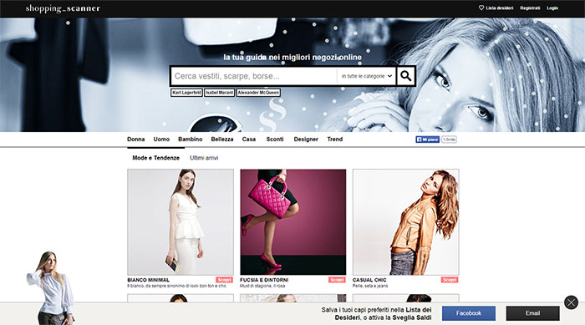Open the Fucsia e Dintorni pink bag image
This screenshot has height=325, width=585.
(293, 222)
